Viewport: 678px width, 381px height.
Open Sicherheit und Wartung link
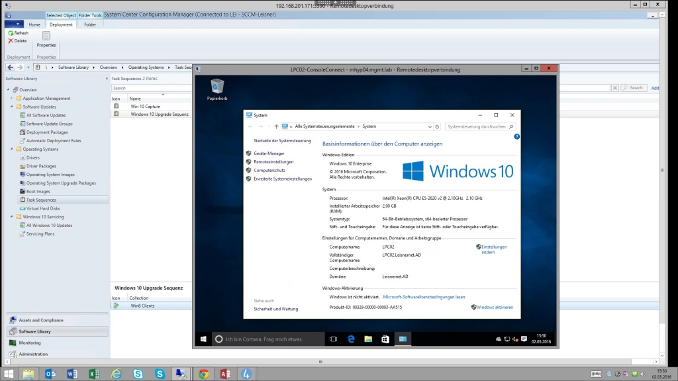point(275,309)
